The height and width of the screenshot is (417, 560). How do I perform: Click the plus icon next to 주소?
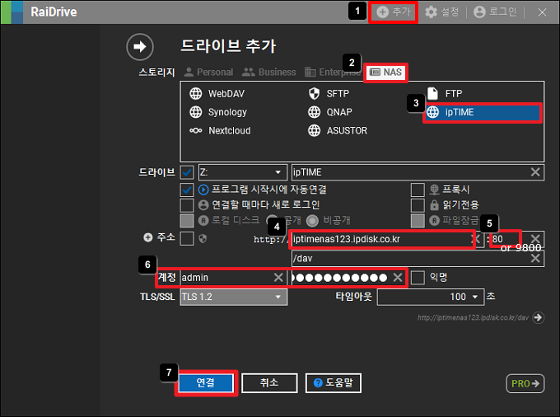point(148,237)
